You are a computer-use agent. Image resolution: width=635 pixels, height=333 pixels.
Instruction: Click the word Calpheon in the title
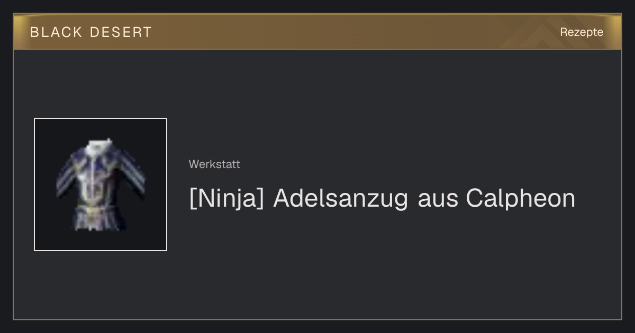[521, 199]
